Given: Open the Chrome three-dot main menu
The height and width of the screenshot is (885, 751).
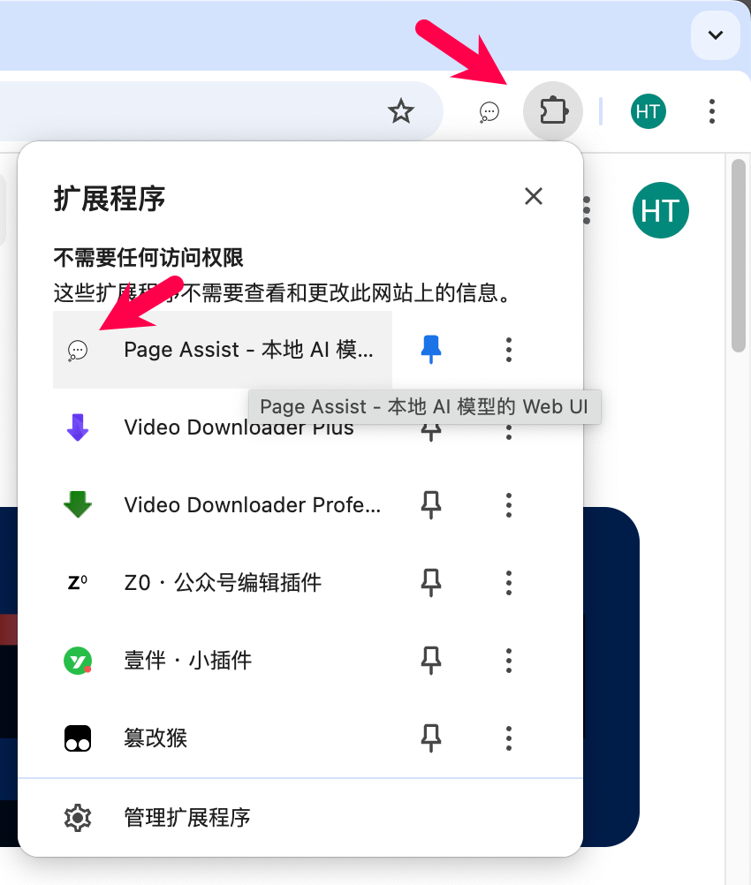Looking at the screenshot, I should pyautogui.click(x=712, y=111).
